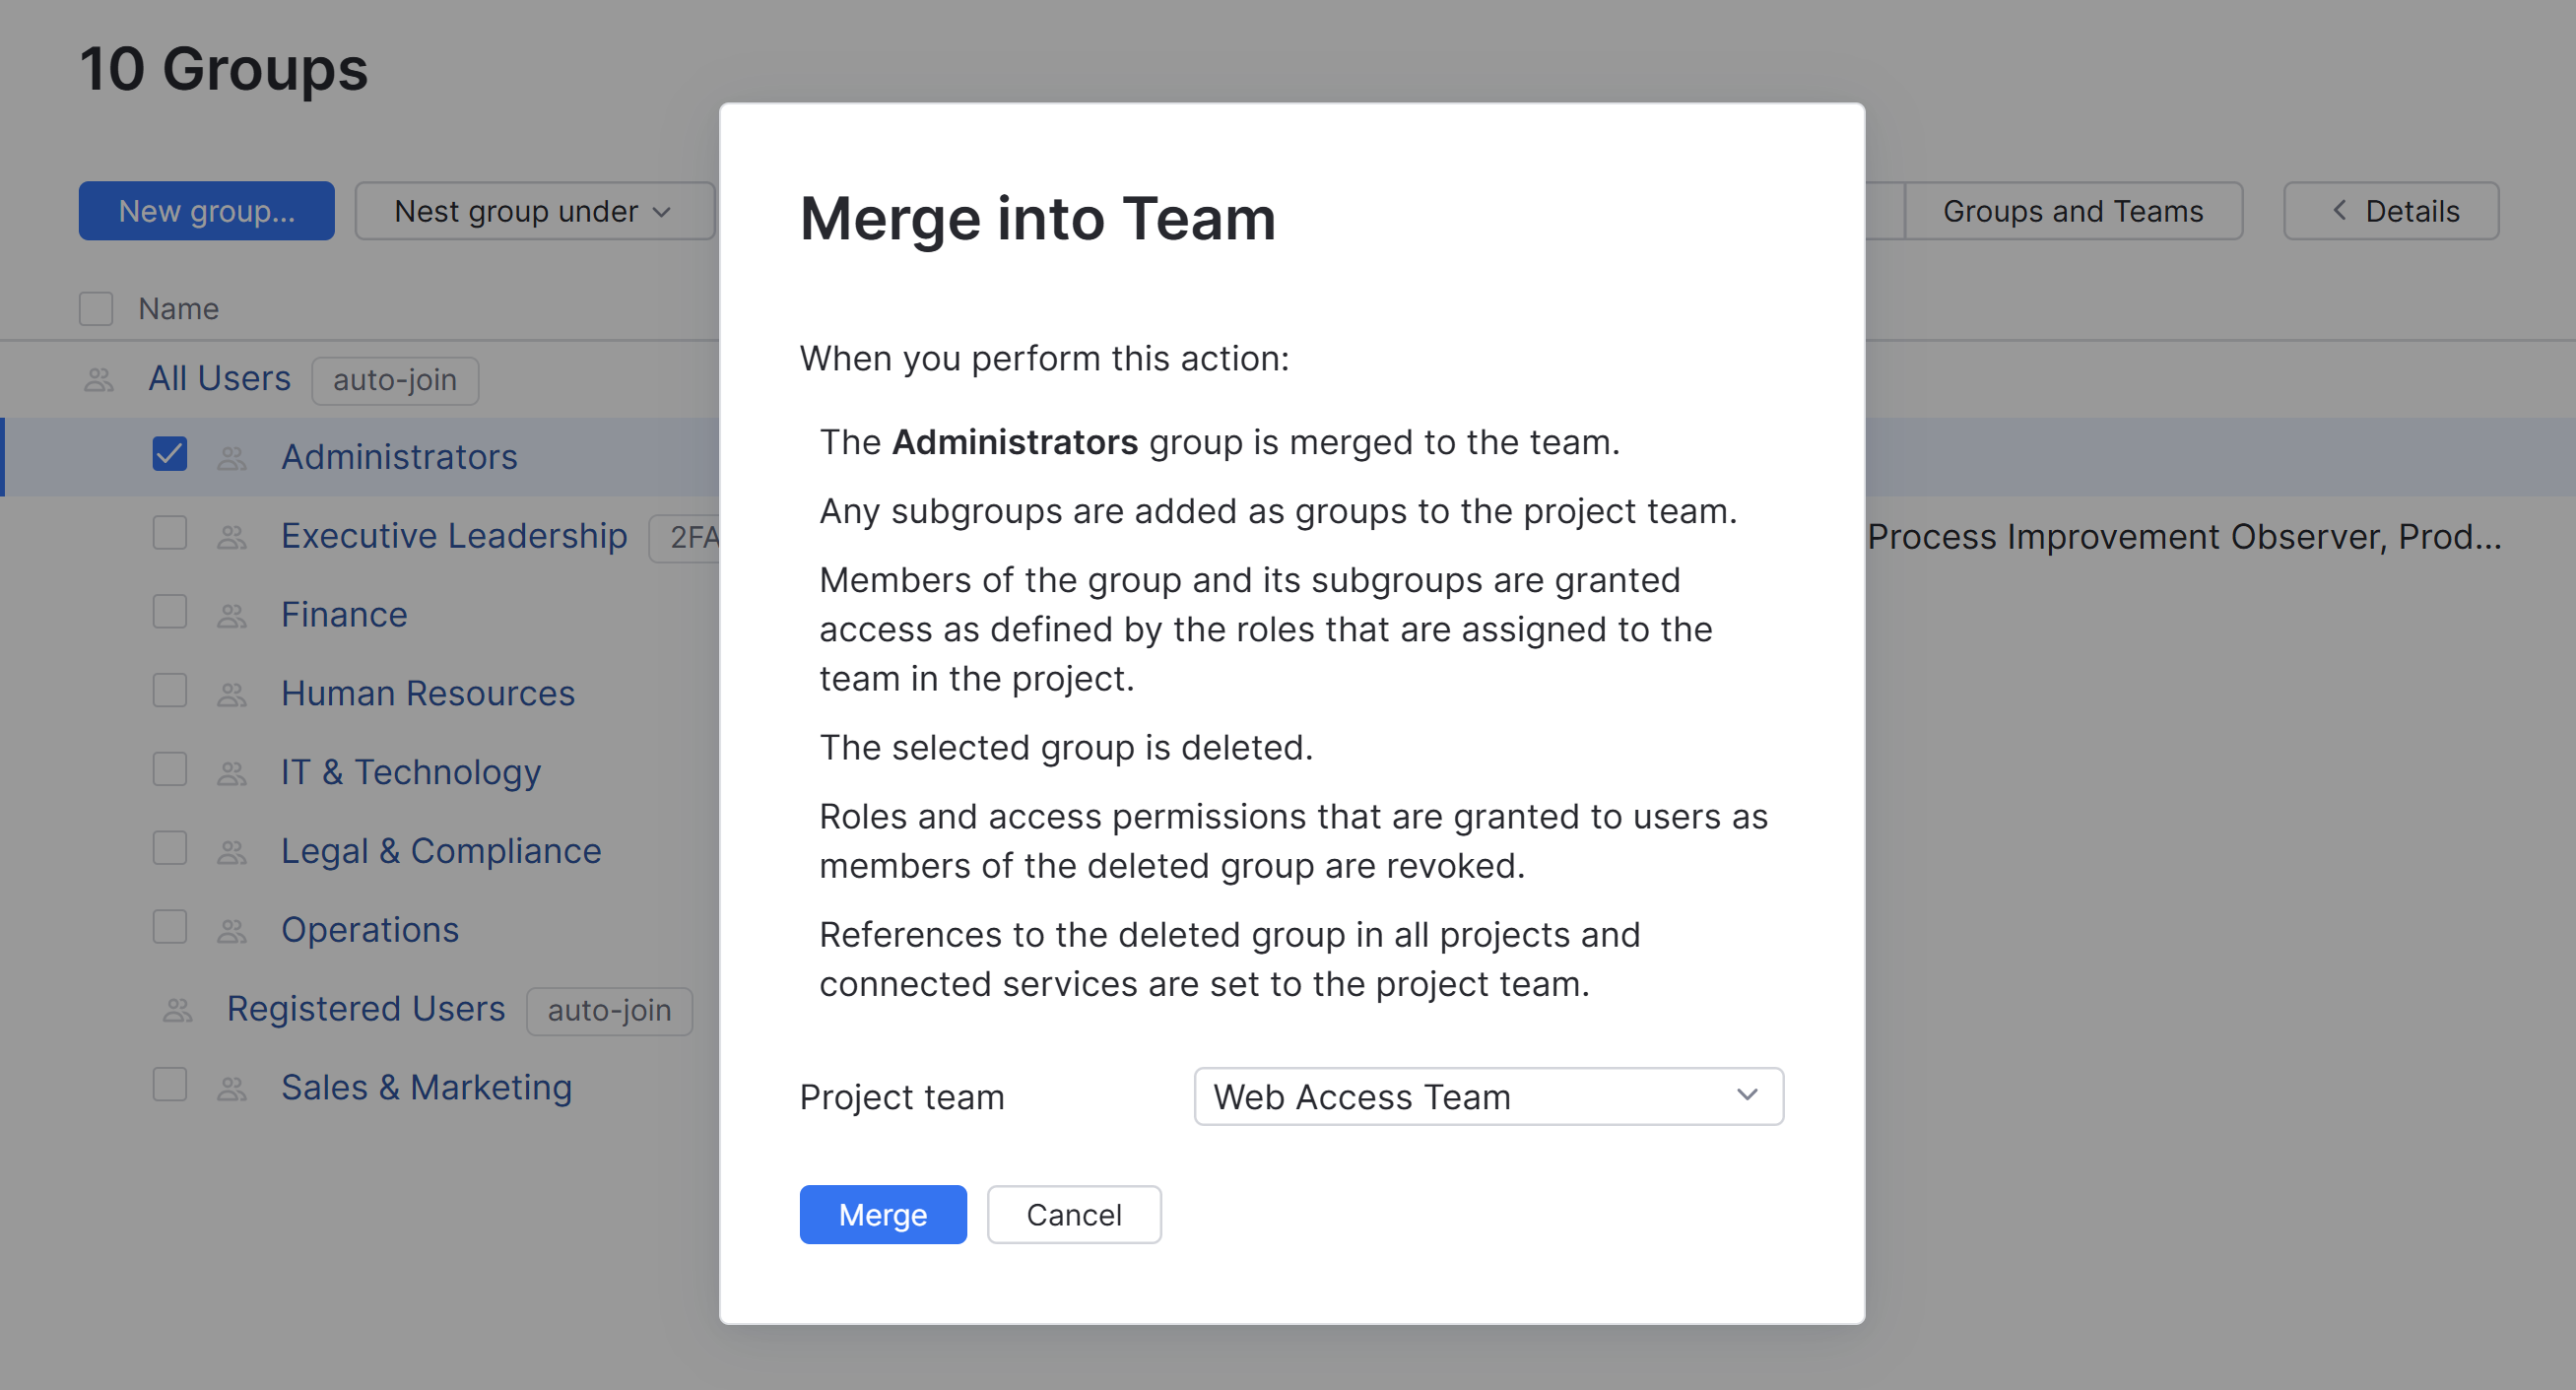Click the group icon beside IT & Technology

tap(232, 773)
